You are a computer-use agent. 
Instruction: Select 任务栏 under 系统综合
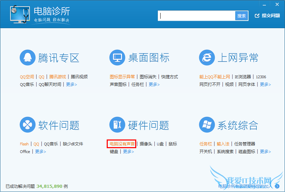coord(205,144)
